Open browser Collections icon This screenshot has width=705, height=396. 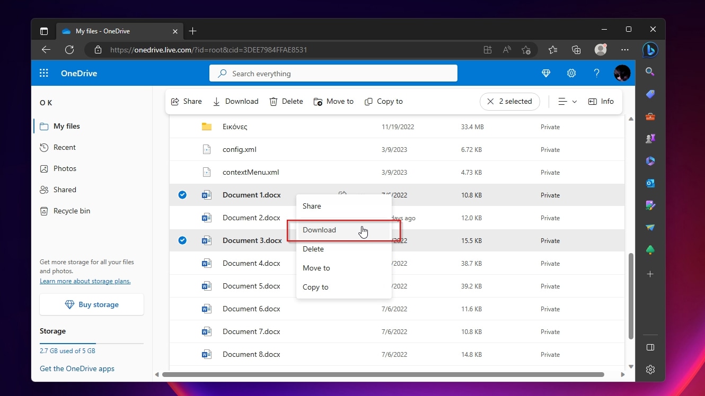click(x=576, y=50)
